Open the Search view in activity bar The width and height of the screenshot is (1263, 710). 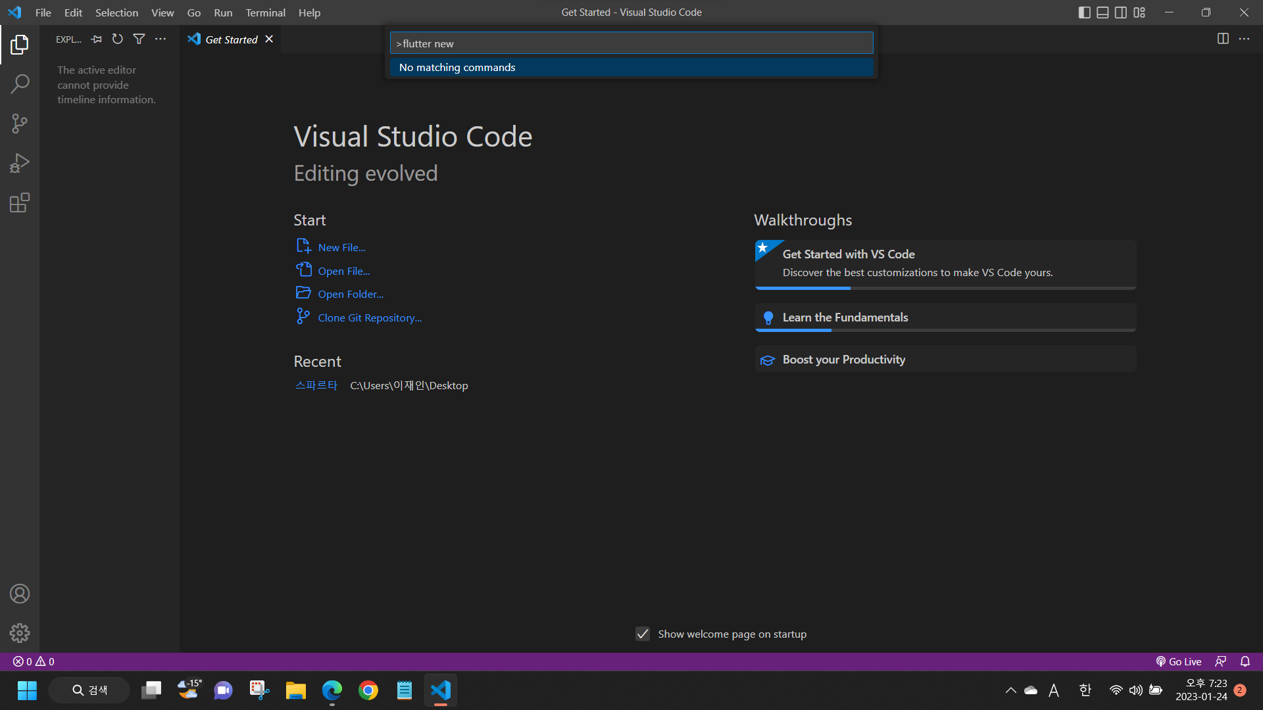coord(20,84)
